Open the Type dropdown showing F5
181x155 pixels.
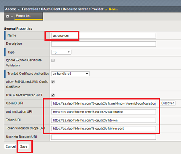[61, 52]
